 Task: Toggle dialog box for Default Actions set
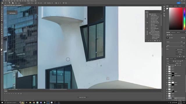(x=147, y=14)
